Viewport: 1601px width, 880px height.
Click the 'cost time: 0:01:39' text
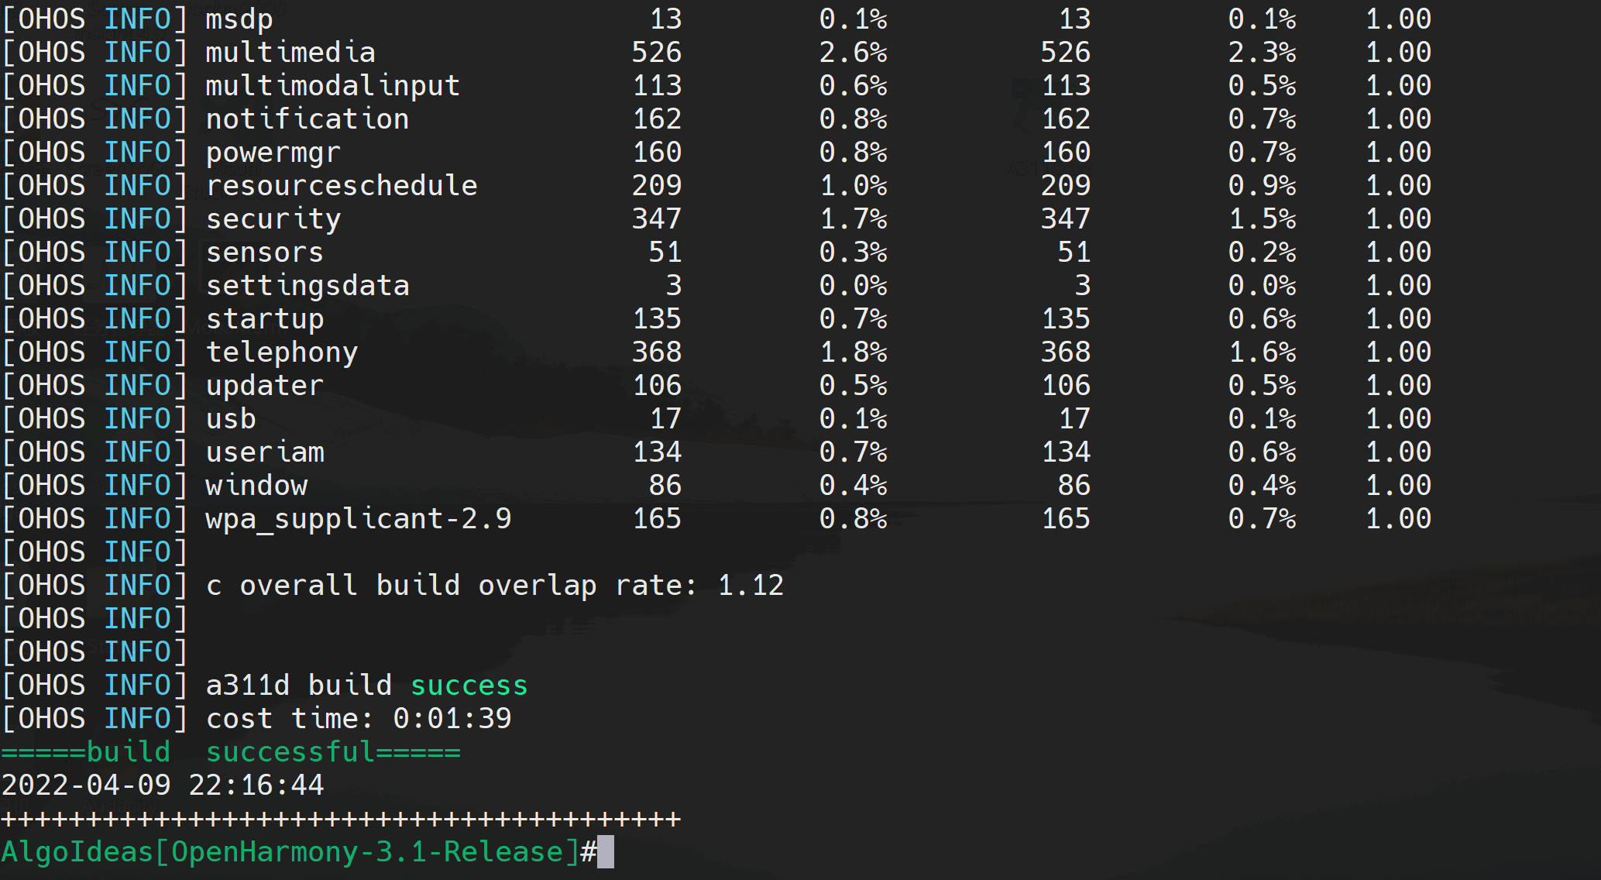coord(358,719)
